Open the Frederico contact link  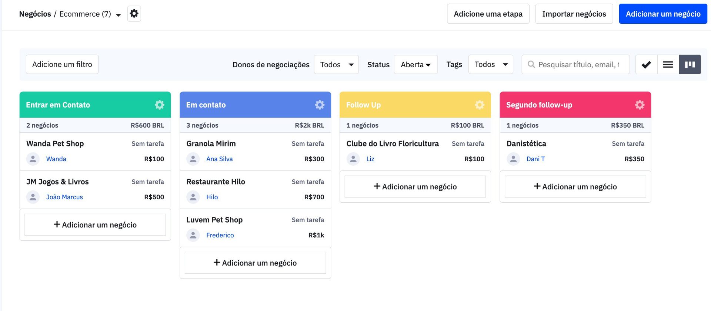pos(220,235)
